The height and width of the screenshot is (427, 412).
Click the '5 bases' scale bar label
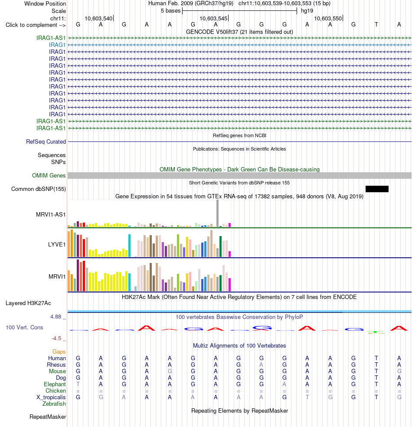170,11
